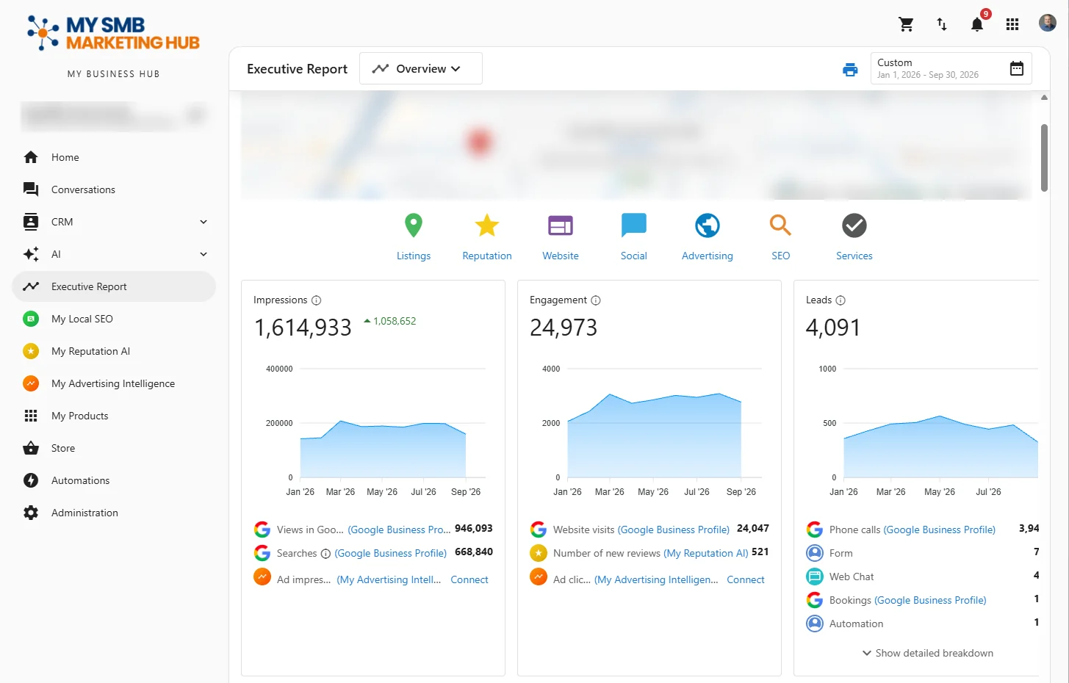Show info tooltip for Leads
1069x683 pixels.
pyautogui.click(x=841, y=300)
